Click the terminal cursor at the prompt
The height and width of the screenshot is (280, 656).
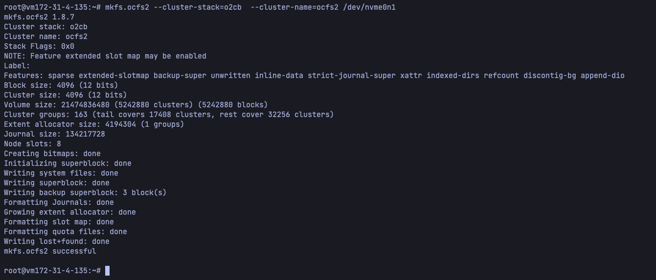107,271
